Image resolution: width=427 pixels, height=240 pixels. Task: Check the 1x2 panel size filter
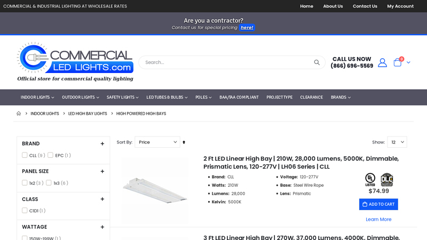(x=25, y=183)
